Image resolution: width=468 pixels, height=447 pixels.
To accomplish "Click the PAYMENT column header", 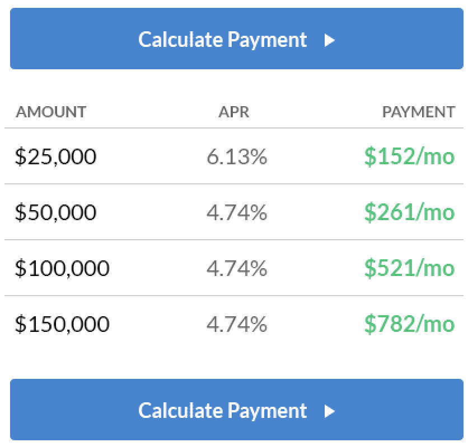I will (418, 112).
